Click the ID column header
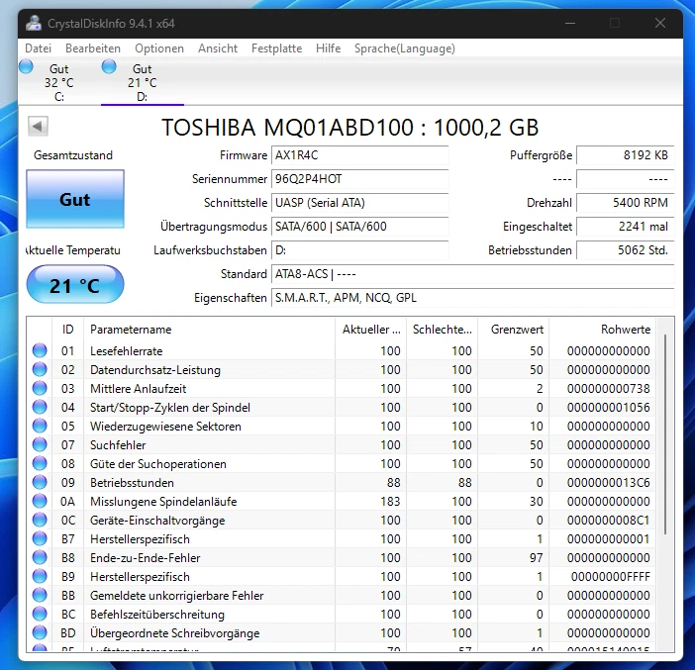 click(67, 330)
